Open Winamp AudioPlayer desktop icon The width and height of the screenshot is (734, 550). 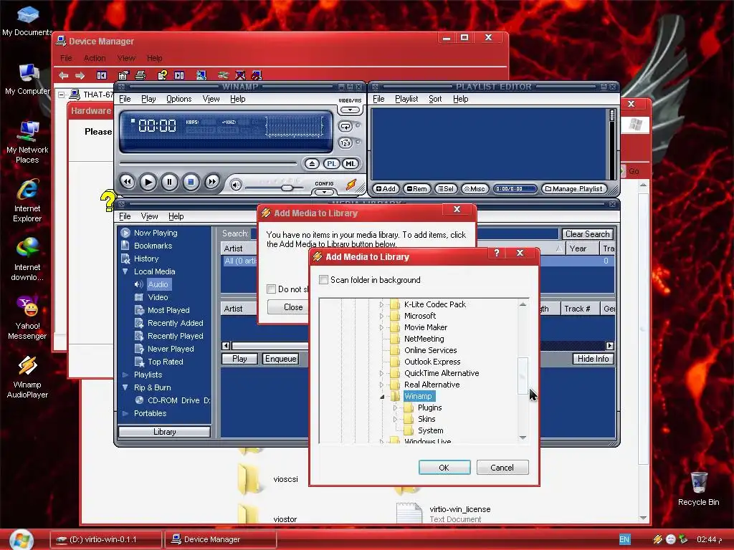click(27, 377)
